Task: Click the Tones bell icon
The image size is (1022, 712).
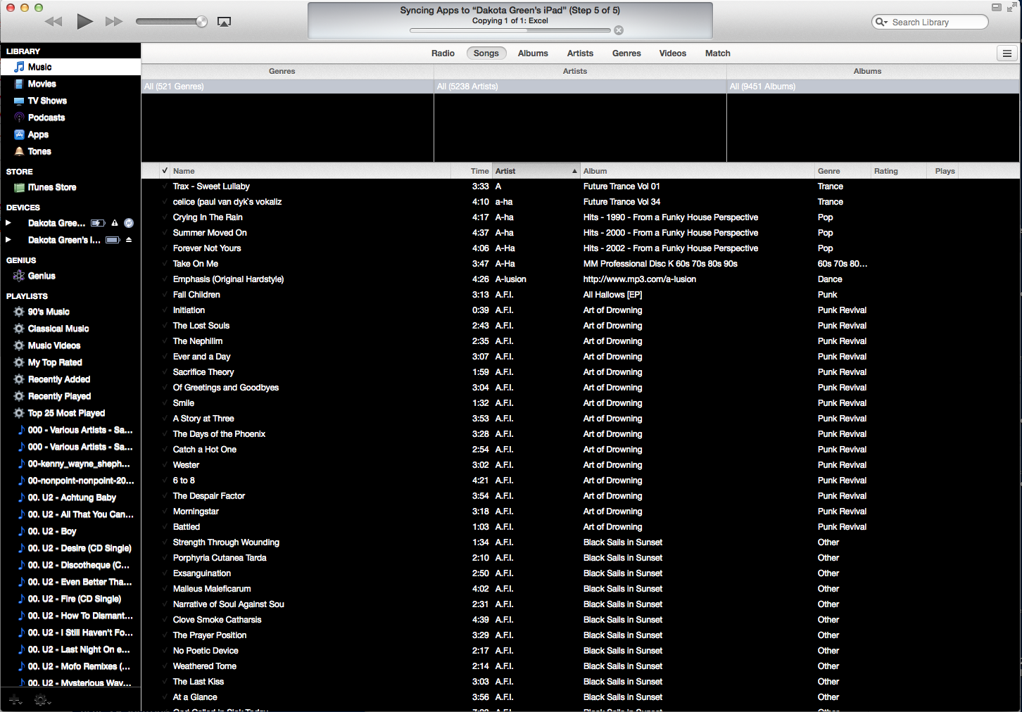Action: coord(19,151)
